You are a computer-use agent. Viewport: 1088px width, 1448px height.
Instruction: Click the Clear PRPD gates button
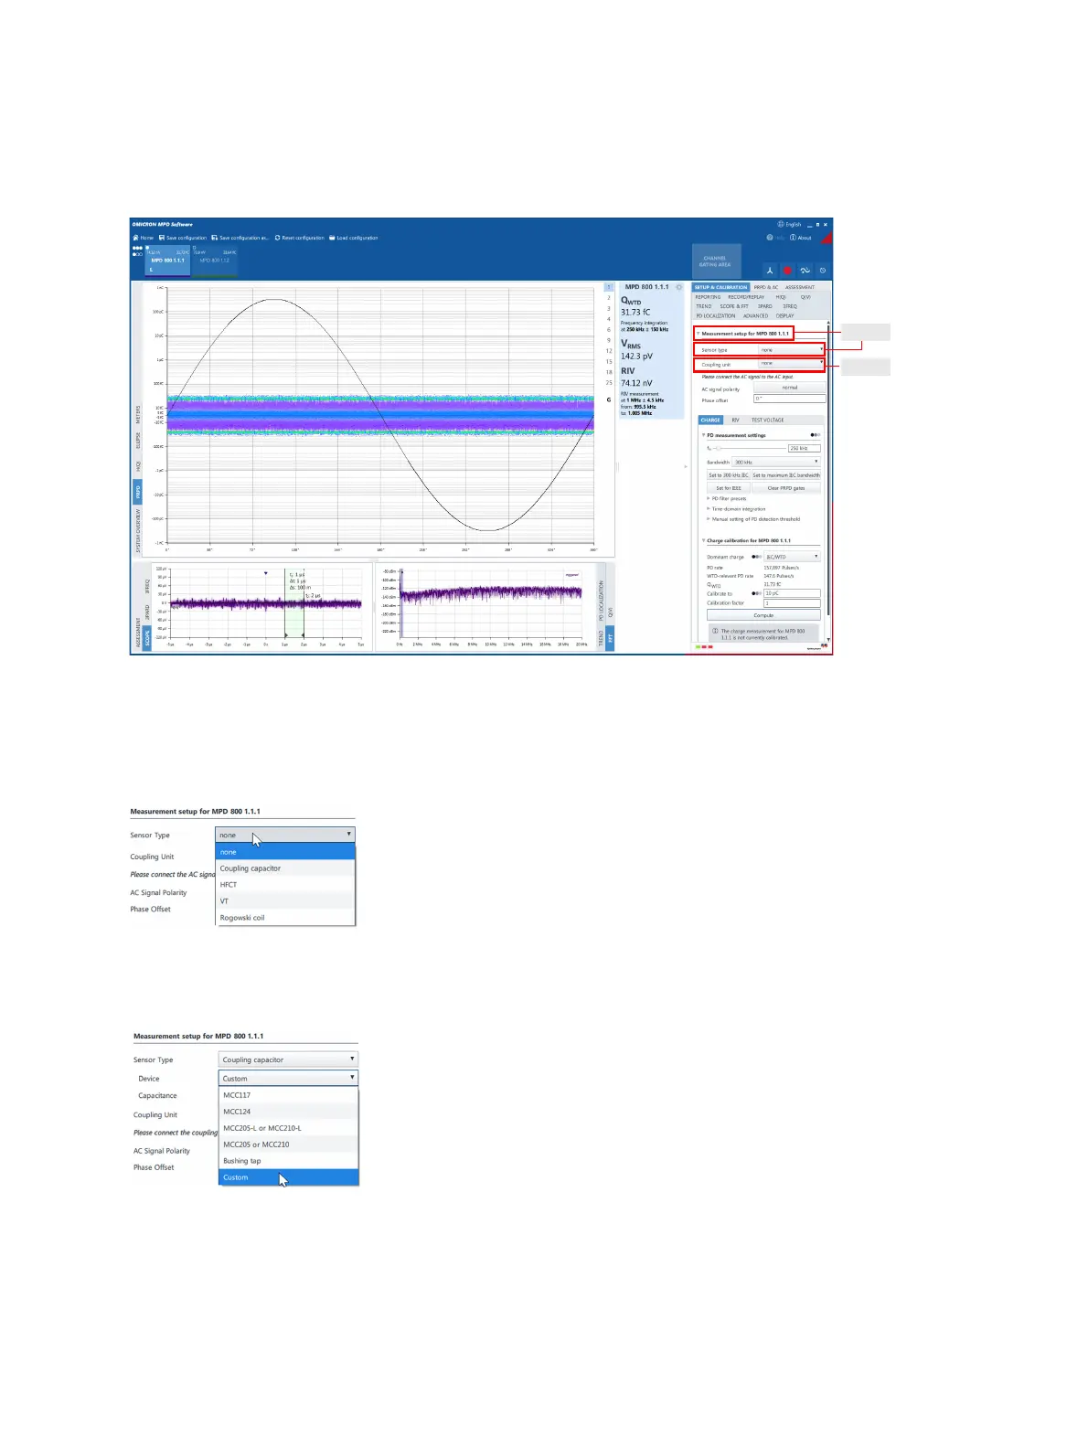(x=786, y=488)
